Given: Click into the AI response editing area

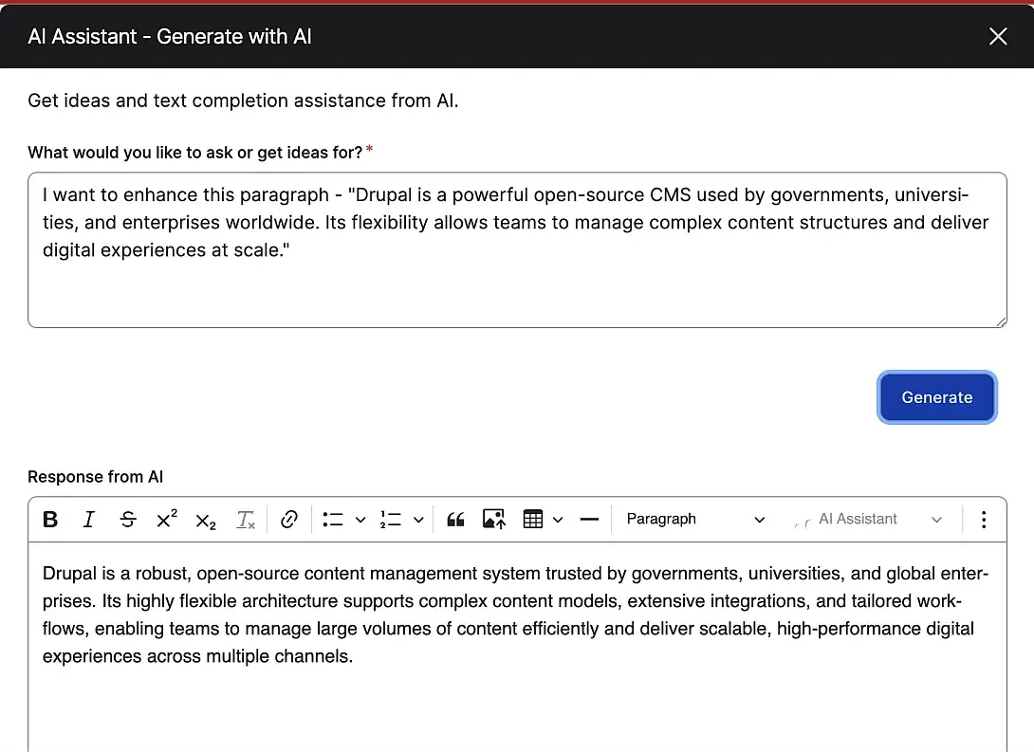Looking at the screenshot, I should click(x=517, y=647).
